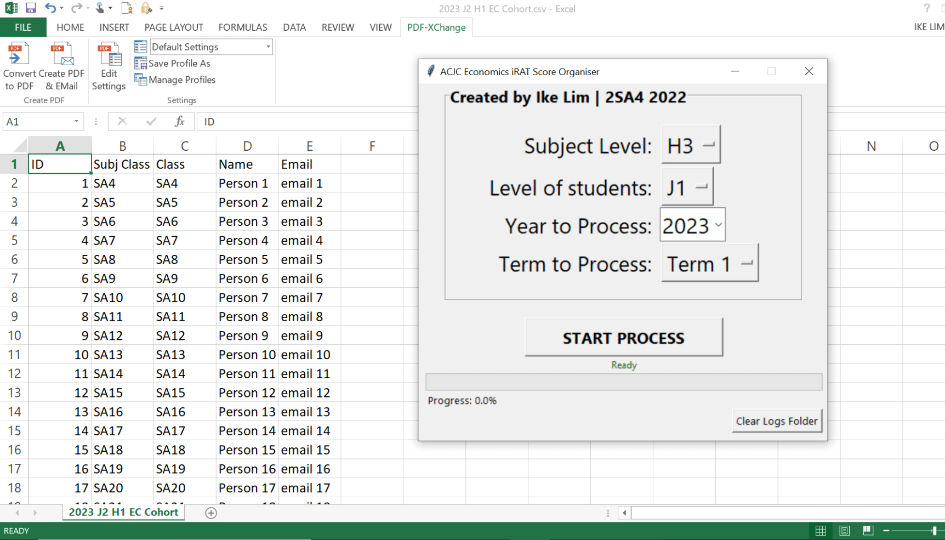945x540 pixels.
Task: Select row 10 header
Action: [x=14, y=336]
